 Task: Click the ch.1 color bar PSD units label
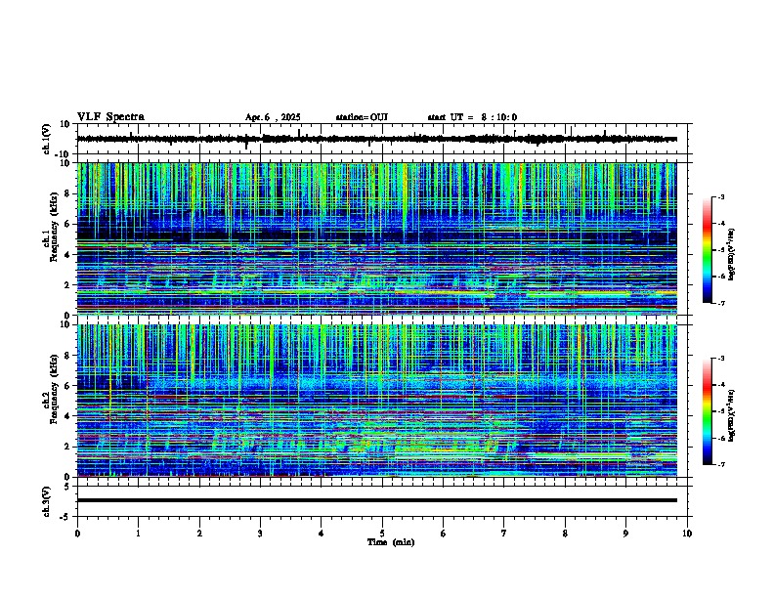tap(731, 254)
